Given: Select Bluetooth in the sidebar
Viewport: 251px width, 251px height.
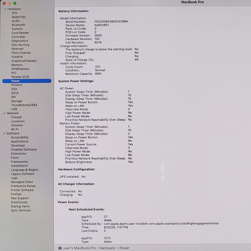Looking at the screenshot, I should (18, 25).
